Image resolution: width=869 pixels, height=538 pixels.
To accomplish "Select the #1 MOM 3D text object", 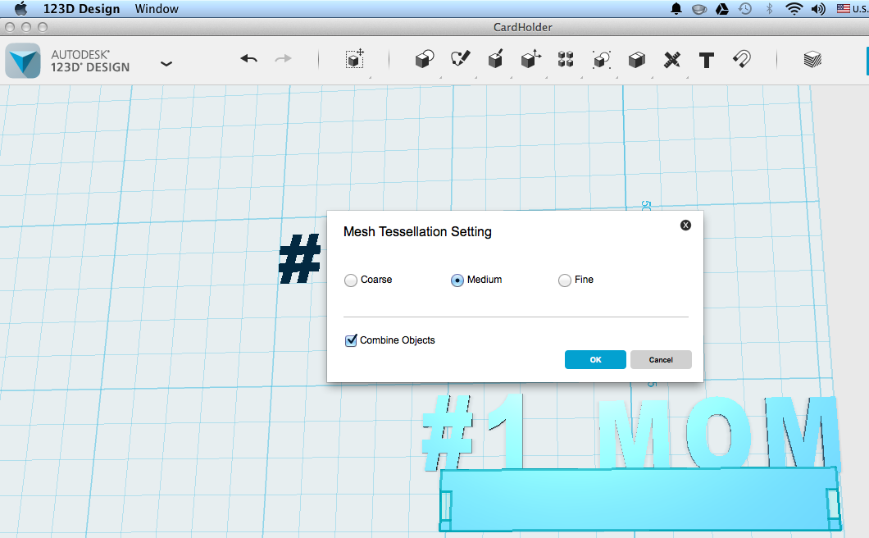I will (x=630, y=431).
